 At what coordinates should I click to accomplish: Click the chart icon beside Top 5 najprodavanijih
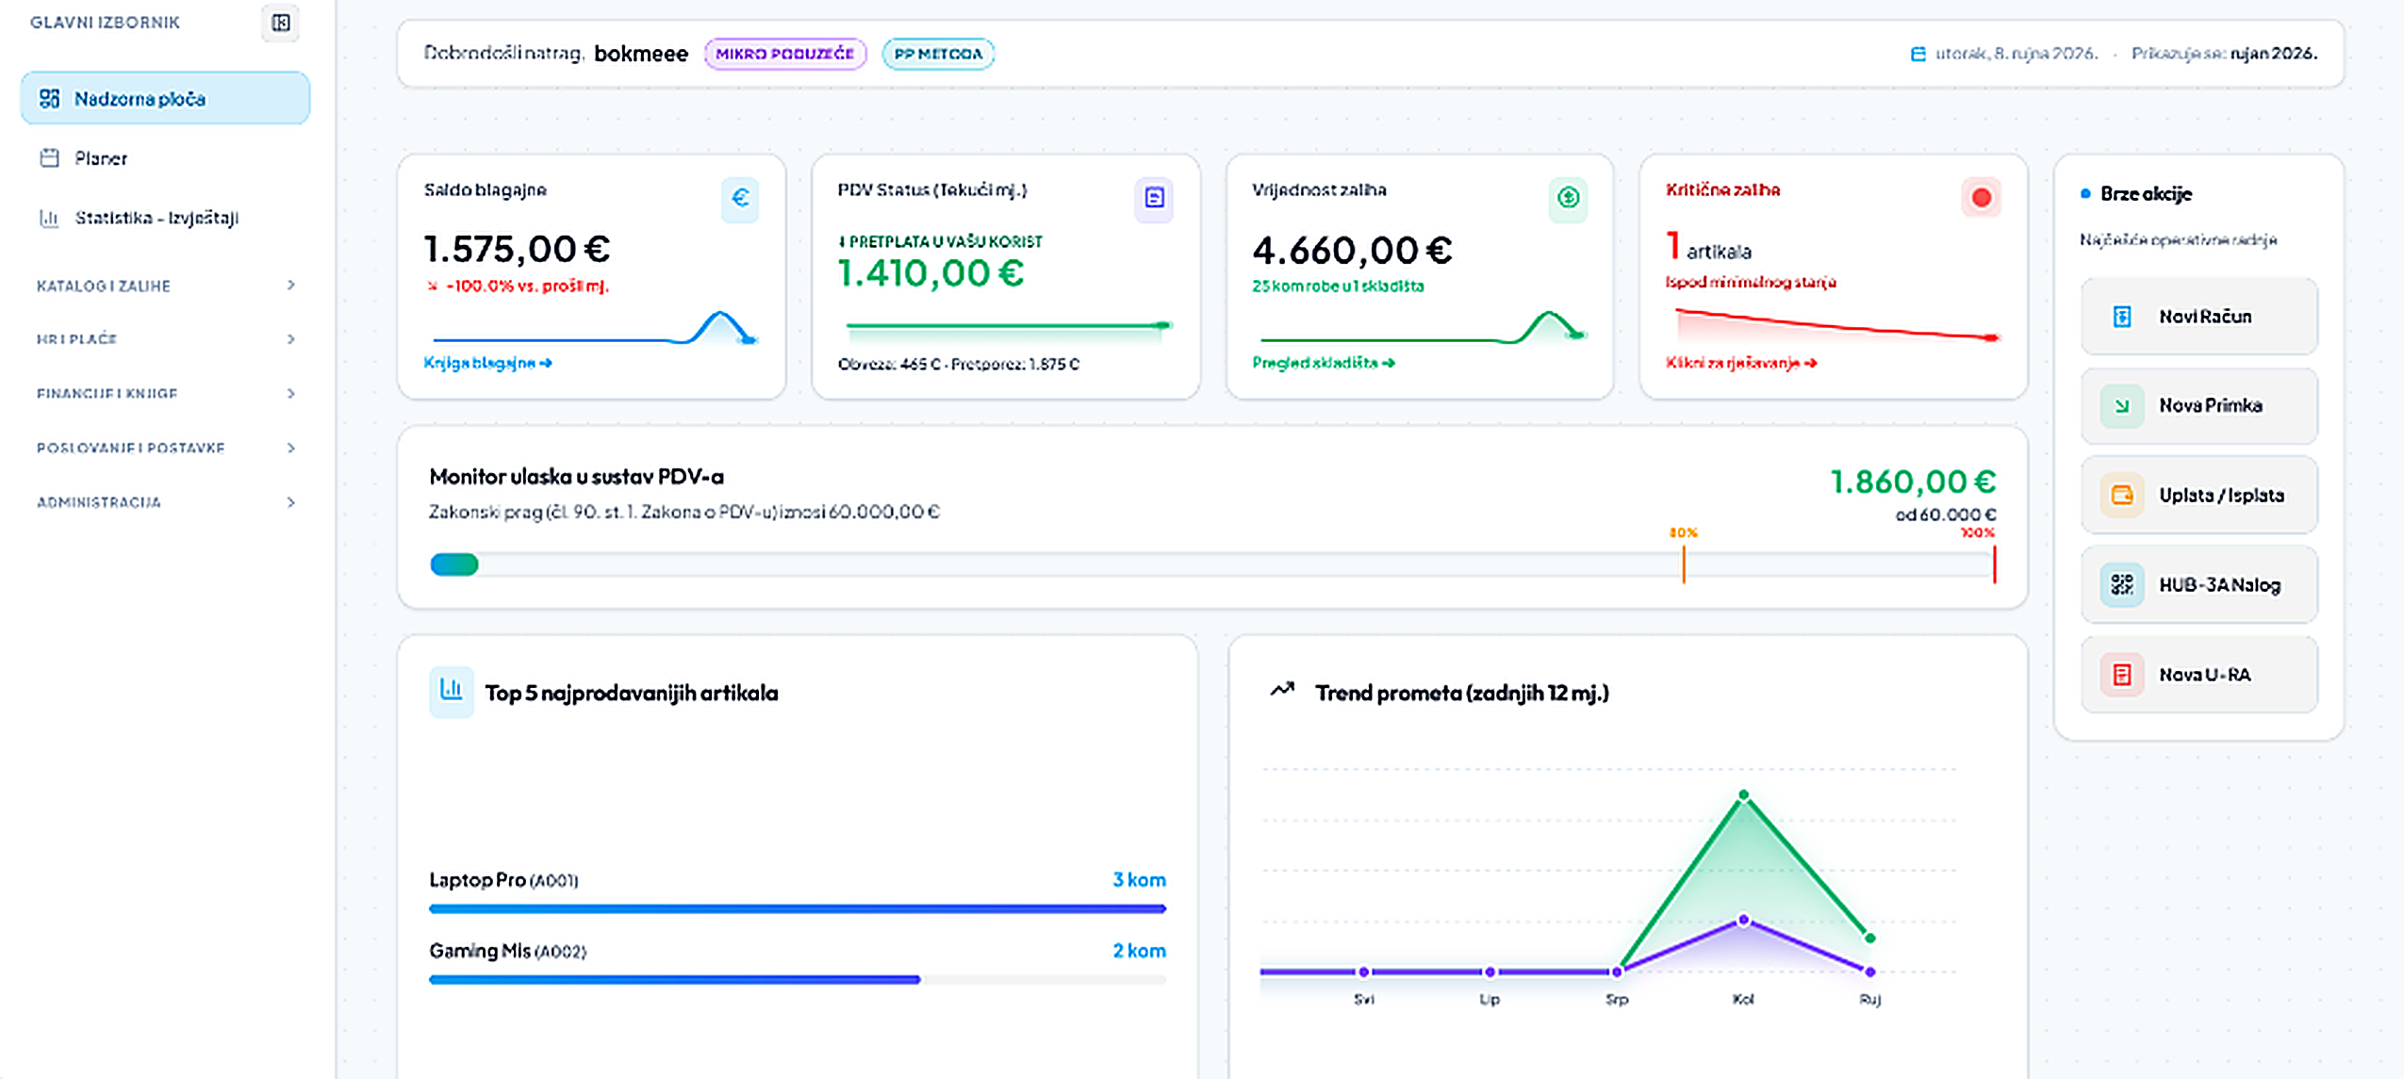452,692
